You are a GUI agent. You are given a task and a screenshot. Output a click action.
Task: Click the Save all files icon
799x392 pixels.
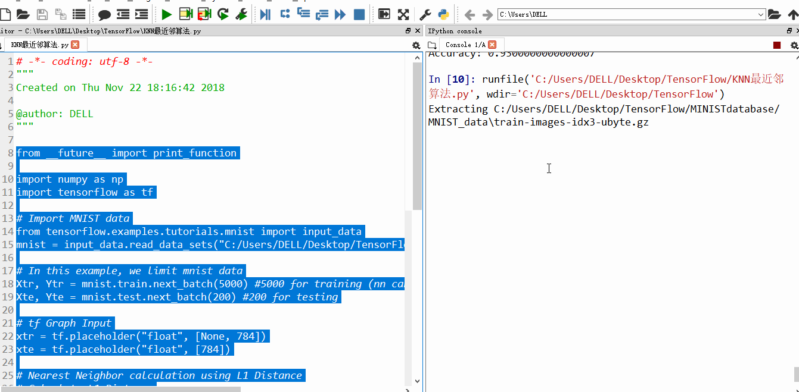(x=60, y=14)
